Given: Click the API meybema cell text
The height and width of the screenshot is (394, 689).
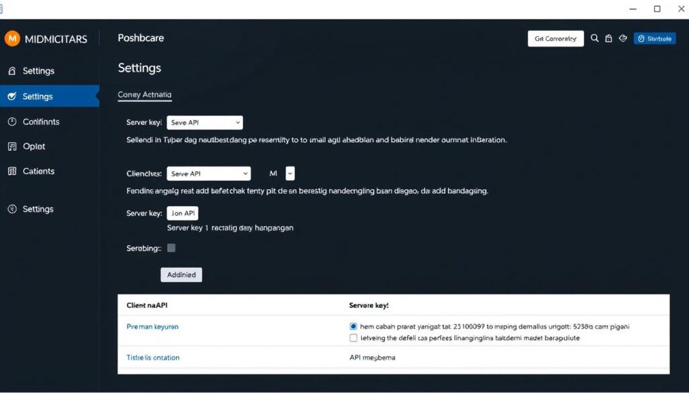Looking at the screenshot, I should coord(372,358).
